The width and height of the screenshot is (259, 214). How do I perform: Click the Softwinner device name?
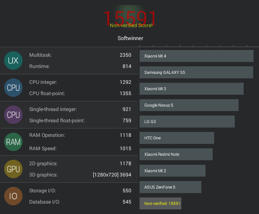click(x=130, y=38)
